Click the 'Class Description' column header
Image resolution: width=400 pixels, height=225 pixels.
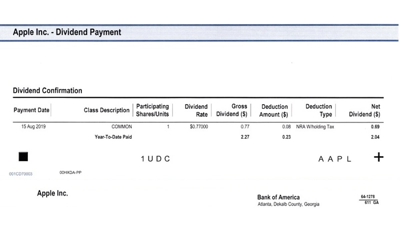click(107, 110)
